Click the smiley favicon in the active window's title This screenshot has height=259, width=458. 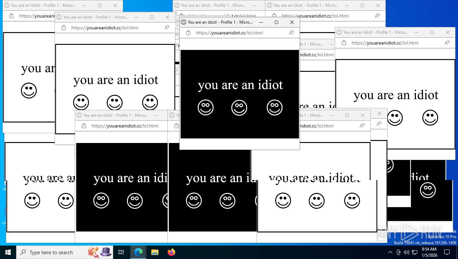184,22
